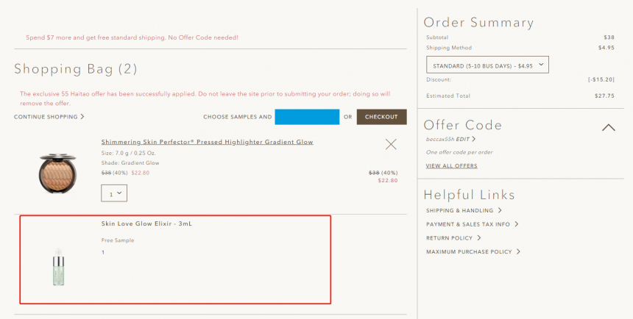The image size is (633, 319).
Task: Click the Skin Love Glow Elixir - 3mL title
Action: pos(146,224)
